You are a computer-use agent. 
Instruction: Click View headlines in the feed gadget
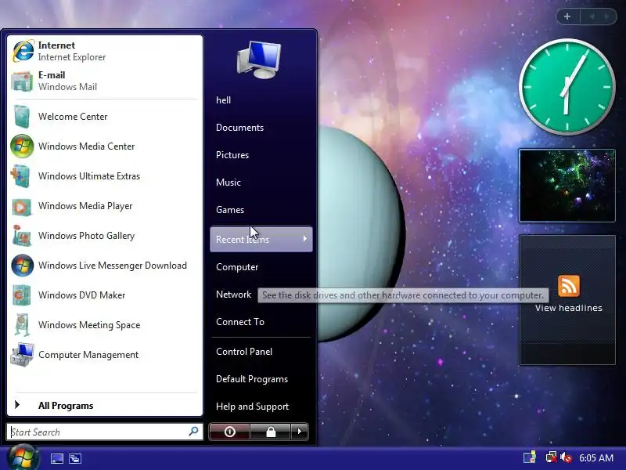pos(569,308)
